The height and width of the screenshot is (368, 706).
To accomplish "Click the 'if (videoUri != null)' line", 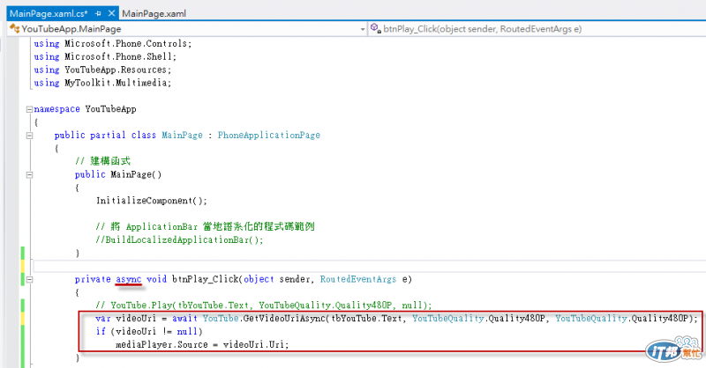I will click(x=149, y=332).
